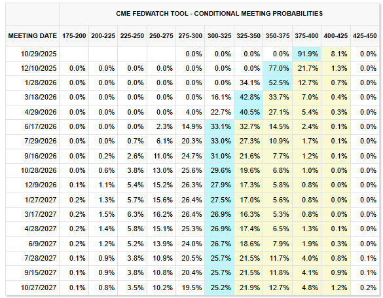Select the 26.4% cell for 1/27/2027
383x298 pixels.
point(190,200)
